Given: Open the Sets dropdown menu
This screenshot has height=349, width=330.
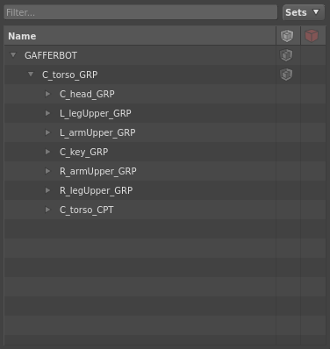Looking at the screenshot, I should (x=304, y=12).
